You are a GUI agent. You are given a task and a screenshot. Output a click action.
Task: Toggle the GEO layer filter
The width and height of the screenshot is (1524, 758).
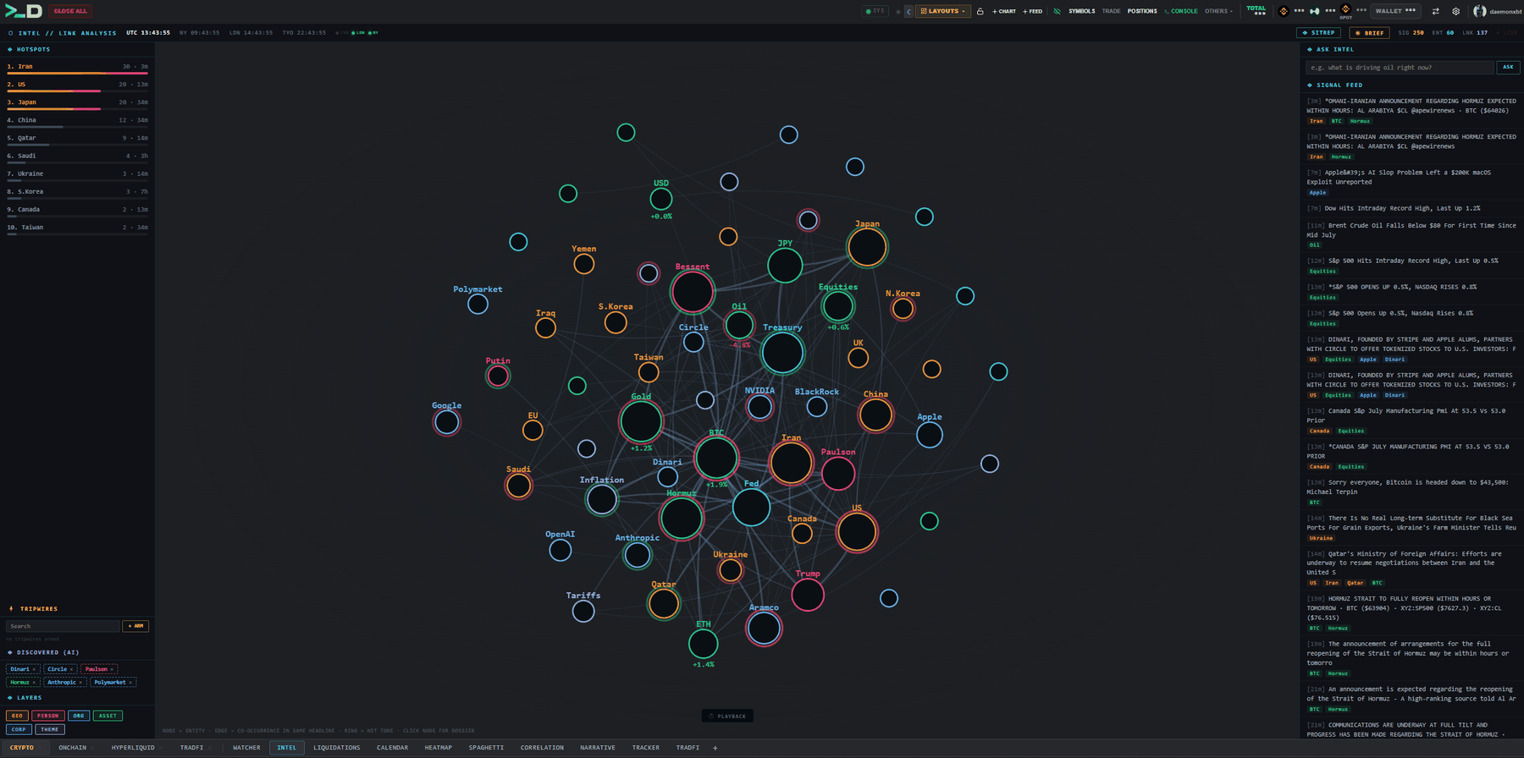pos(17,716)
